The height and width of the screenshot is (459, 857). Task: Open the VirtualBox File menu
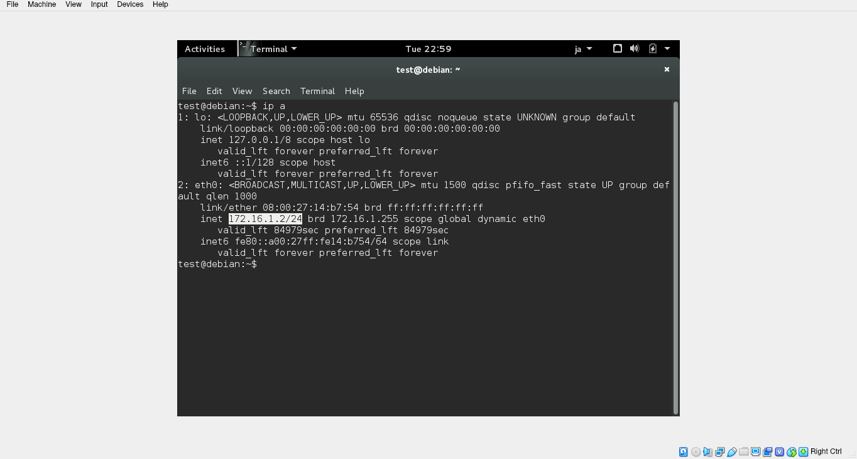coord(12,4)
